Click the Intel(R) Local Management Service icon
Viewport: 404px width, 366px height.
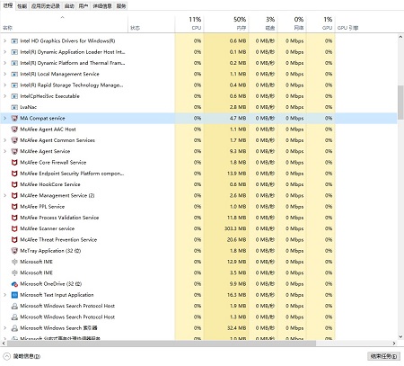point(14,74)
